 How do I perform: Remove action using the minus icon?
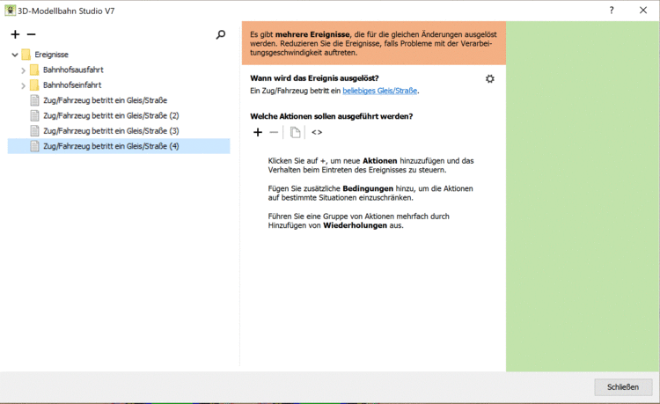274,132
